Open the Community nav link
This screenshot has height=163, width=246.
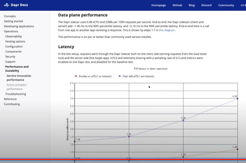pos(226,5)
